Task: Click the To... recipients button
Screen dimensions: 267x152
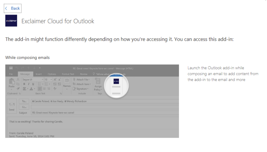Action: pyautogui.click(x=24, y=101)
